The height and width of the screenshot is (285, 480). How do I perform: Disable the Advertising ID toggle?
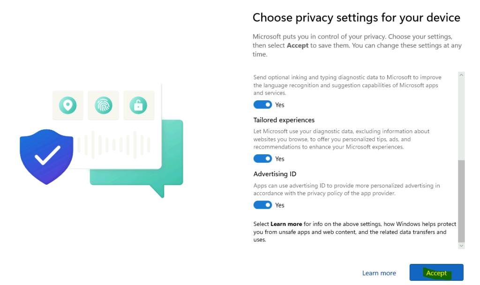[x=262, y=205]
